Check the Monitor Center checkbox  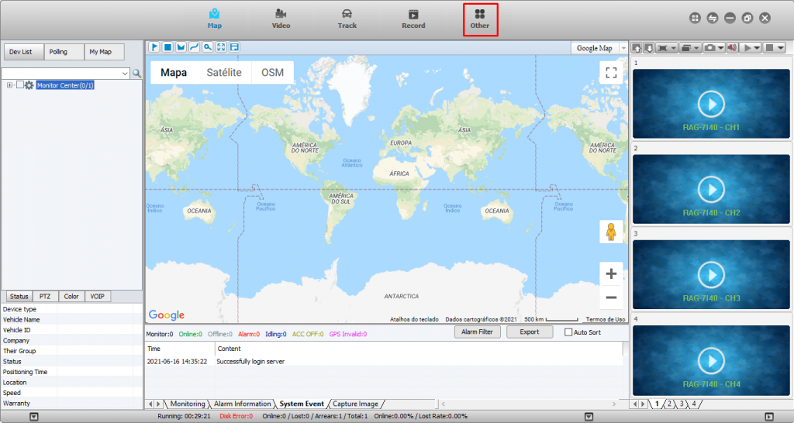pos(20,85)
